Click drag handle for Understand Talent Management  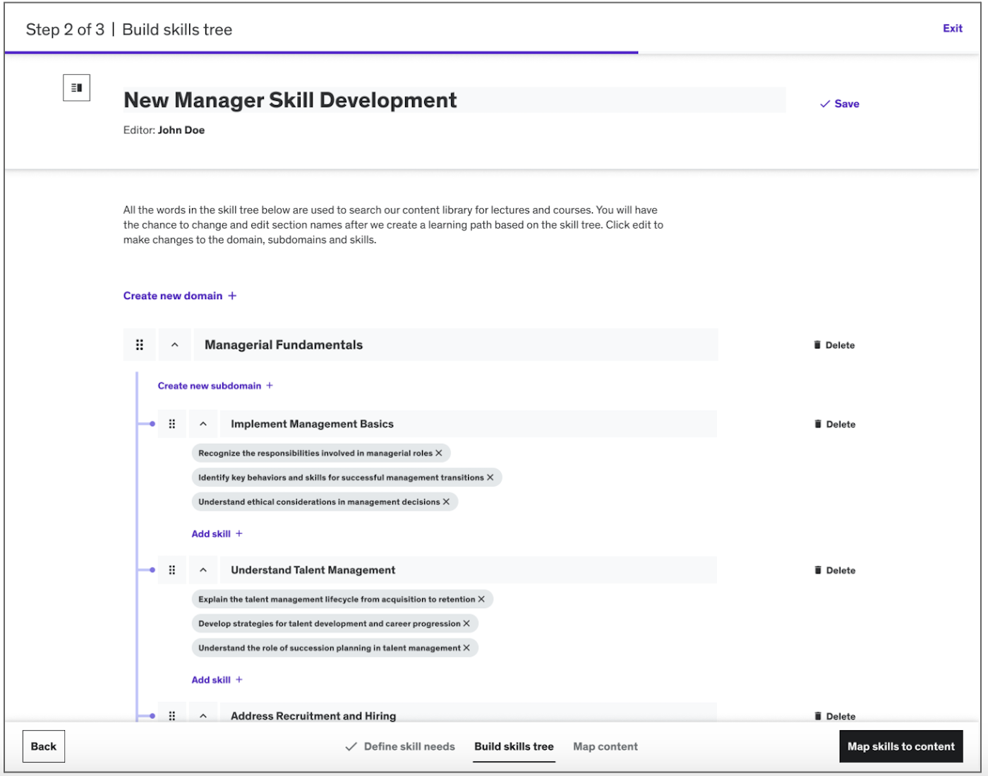[x=172, y=570]
